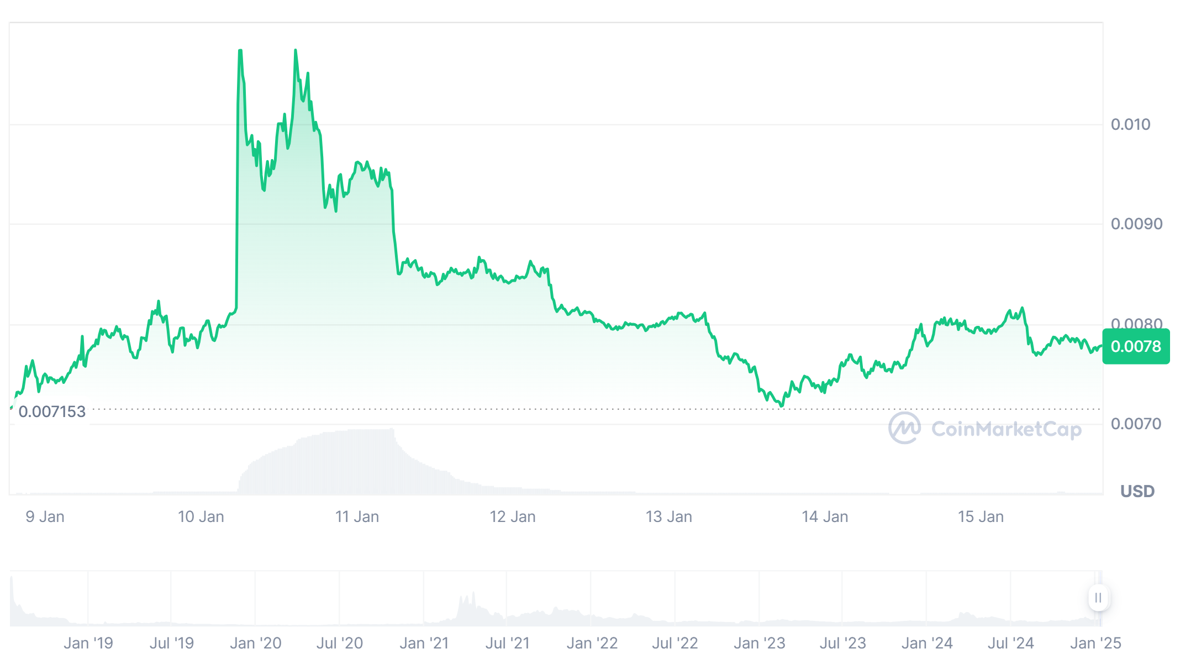Select the 10 Jan date label
This screenshot has width=1180, height=654.
pos(201,517)
